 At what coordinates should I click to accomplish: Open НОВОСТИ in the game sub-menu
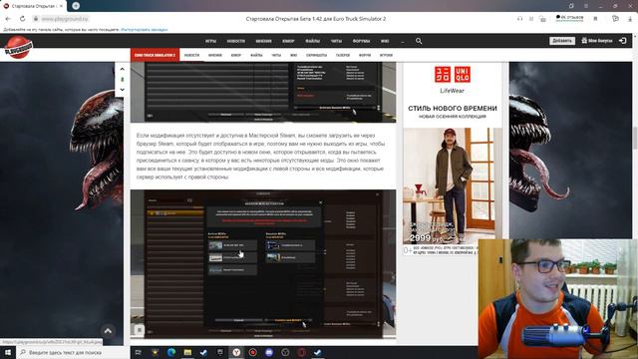point(191,55)
